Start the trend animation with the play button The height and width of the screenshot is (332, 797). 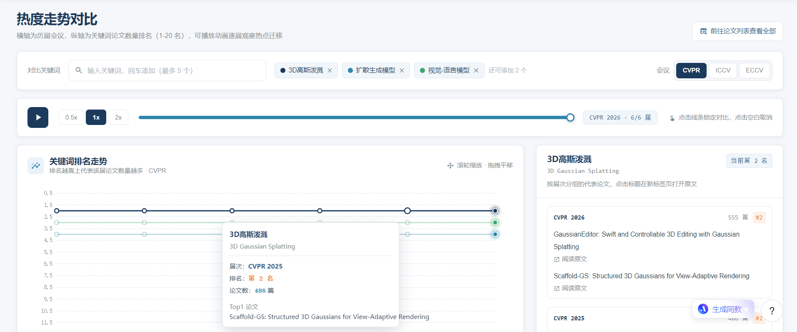click(x=38, y=117)
